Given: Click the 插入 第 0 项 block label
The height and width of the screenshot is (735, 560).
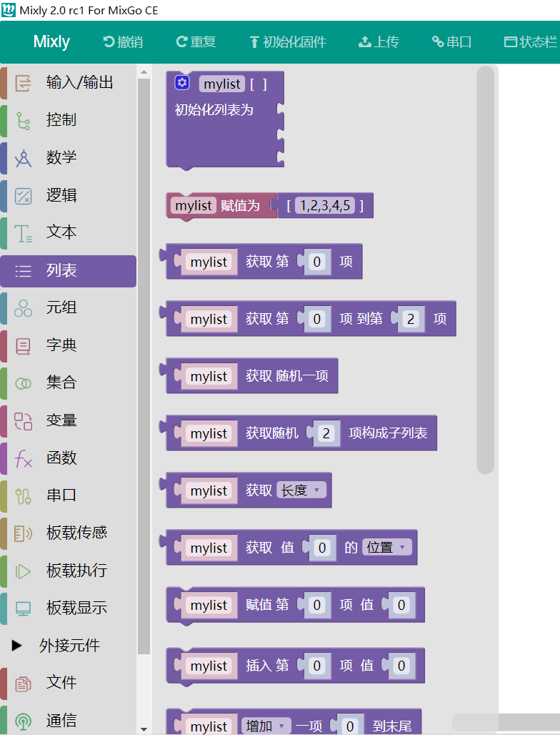Looking at the screenshot, I should pos(267,666).
